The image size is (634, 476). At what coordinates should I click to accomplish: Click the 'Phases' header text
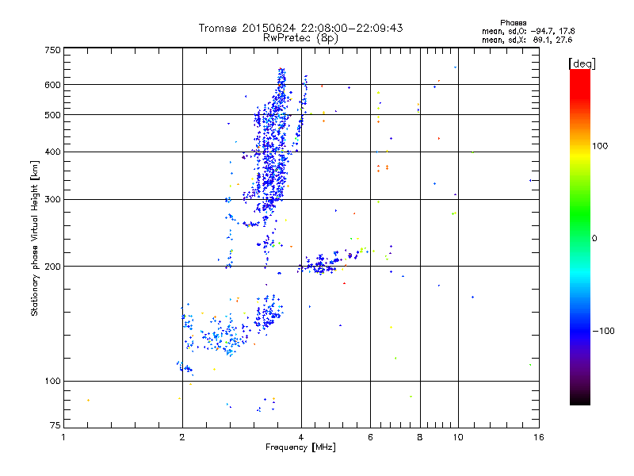click(513, 23)
